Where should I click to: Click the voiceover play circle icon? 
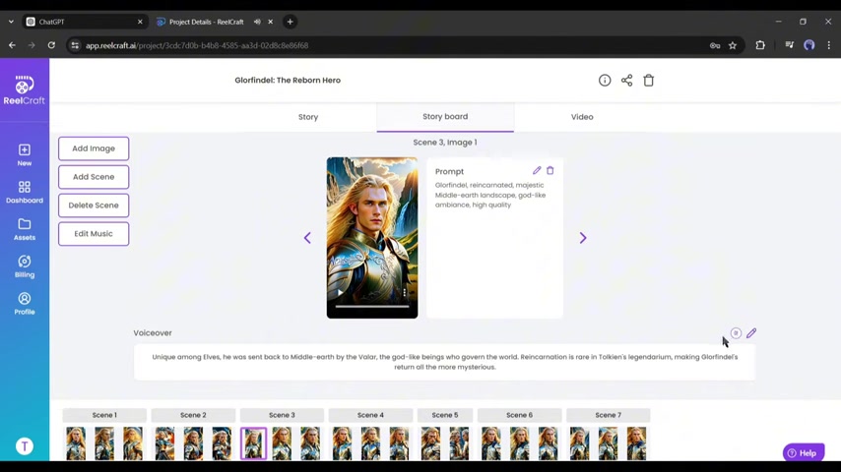pos(736,333)
